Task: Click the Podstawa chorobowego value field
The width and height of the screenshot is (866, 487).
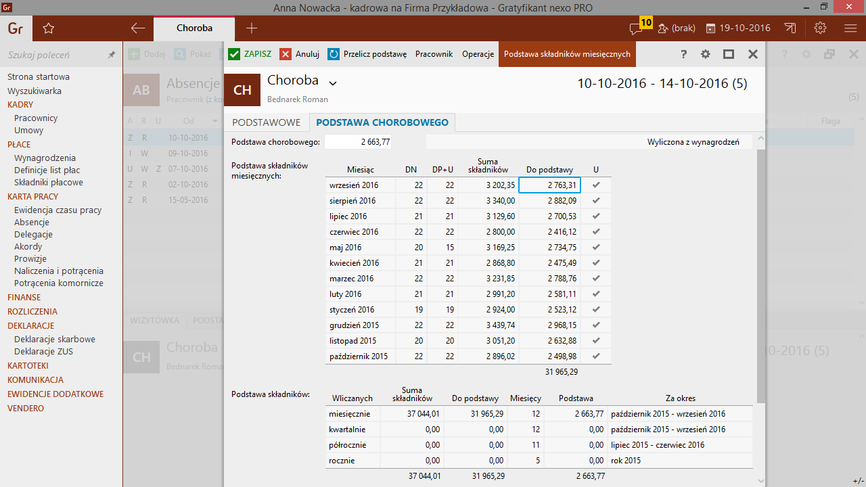Action: click(x=359, y=142)
